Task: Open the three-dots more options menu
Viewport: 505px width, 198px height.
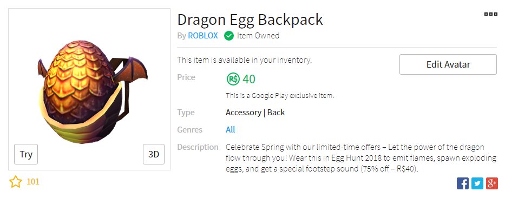Action: [x=491, y=14]
